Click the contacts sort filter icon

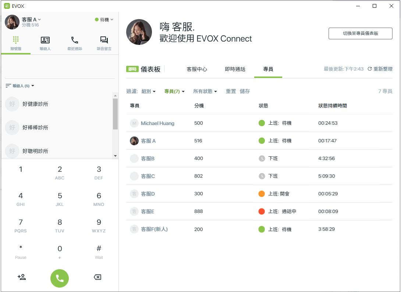coord(8,86)
